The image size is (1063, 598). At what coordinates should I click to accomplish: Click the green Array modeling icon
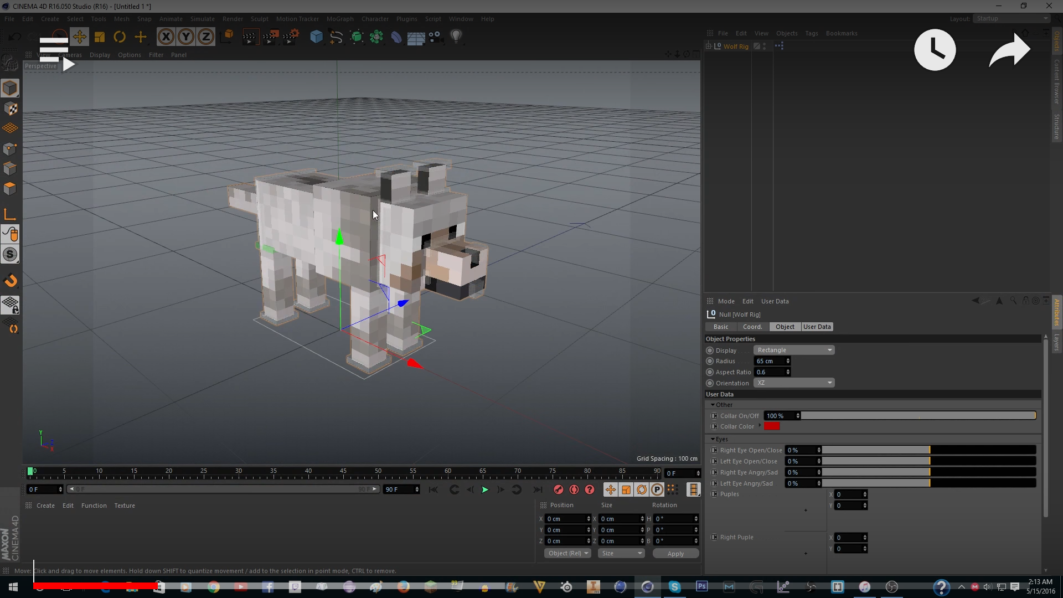pyautogui.click(x=376, y=37)
